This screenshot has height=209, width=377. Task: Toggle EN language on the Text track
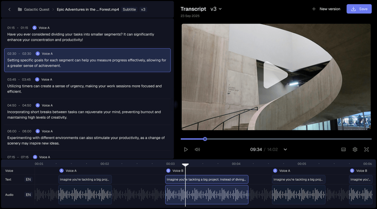(28, 180)
